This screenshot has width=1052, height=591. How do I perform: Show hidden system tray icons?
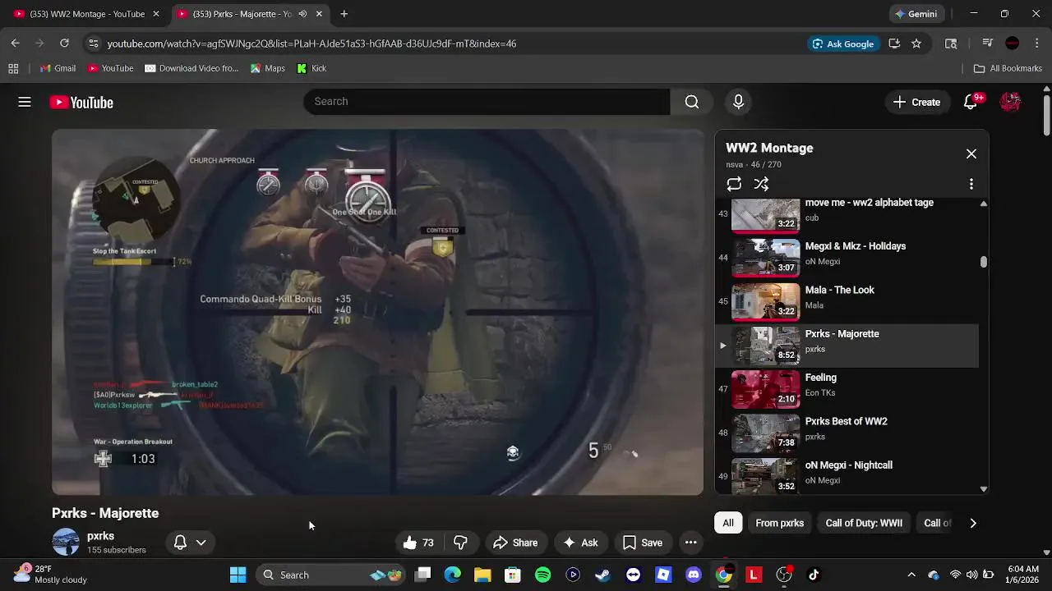pyautogui.click(x=911, y=575)
